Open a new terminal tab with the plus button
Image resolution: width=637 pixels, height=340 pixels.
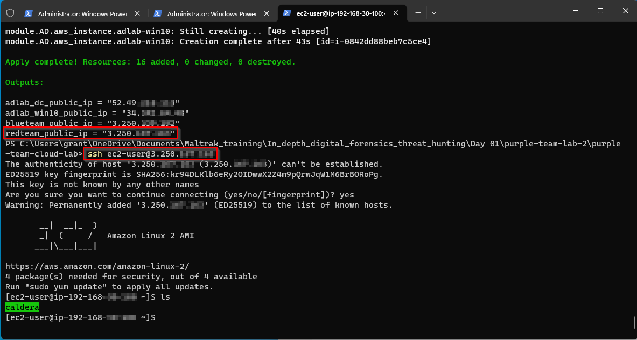click(418, 12)
